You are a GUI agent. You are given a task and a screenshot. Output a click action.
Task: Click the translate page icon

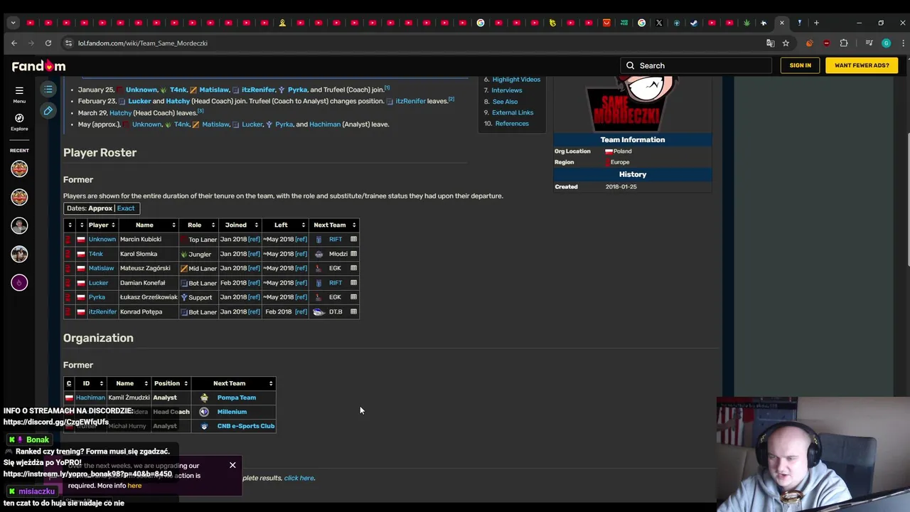tap(770, 43)
